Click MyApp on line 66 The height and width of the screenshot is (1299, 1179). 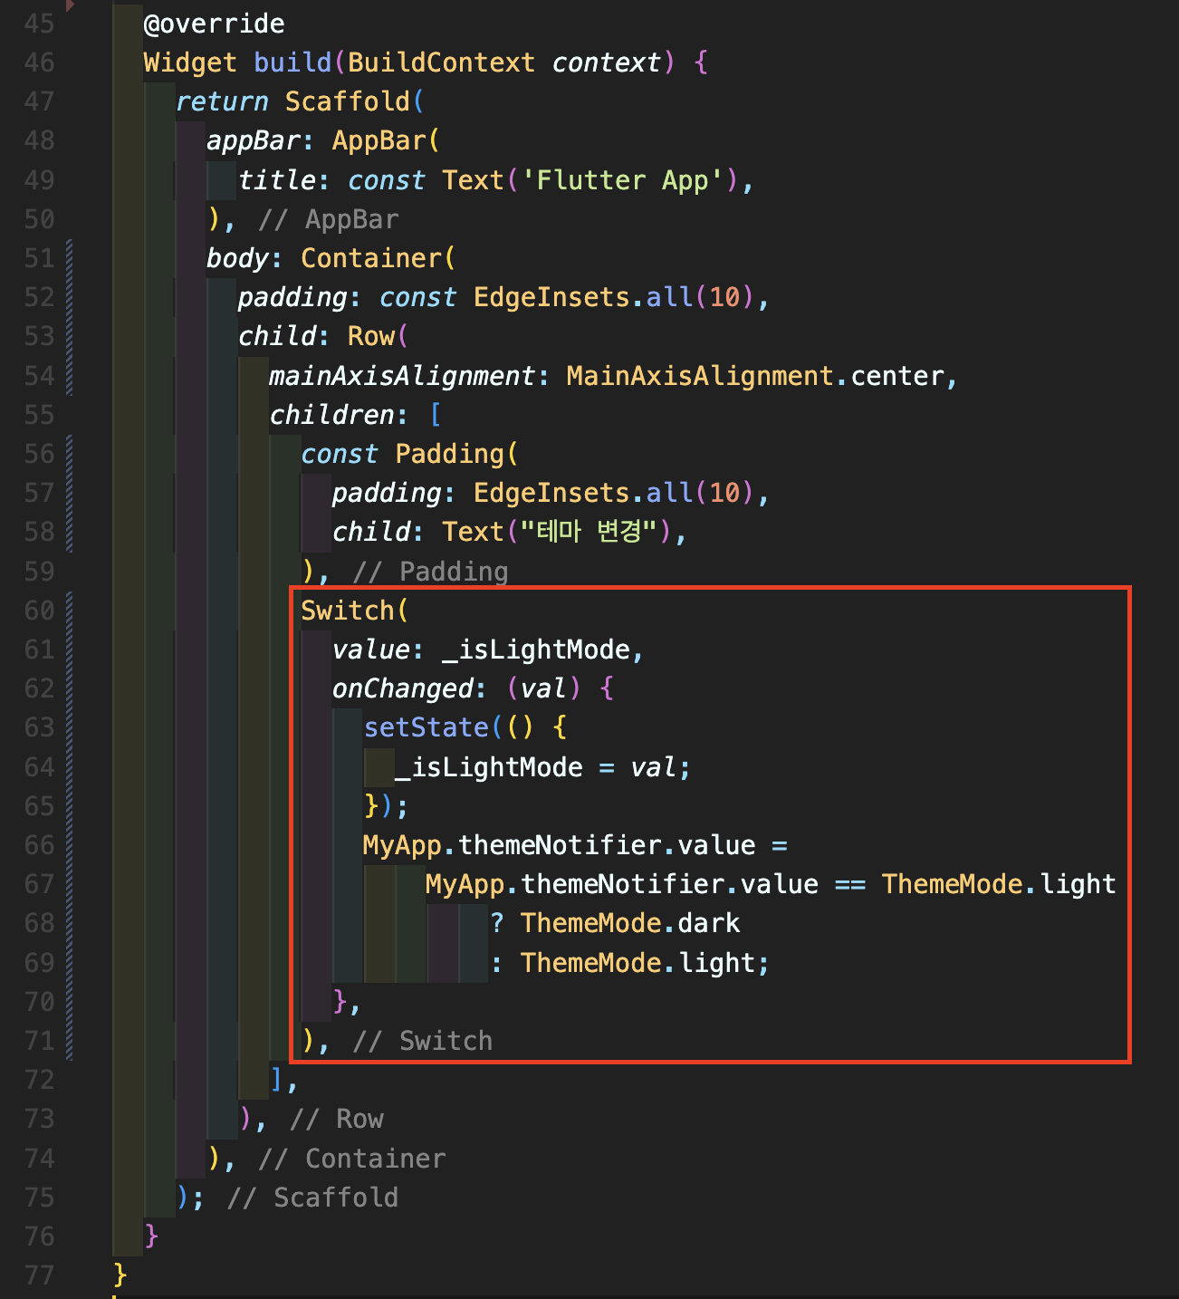point(402,845)
